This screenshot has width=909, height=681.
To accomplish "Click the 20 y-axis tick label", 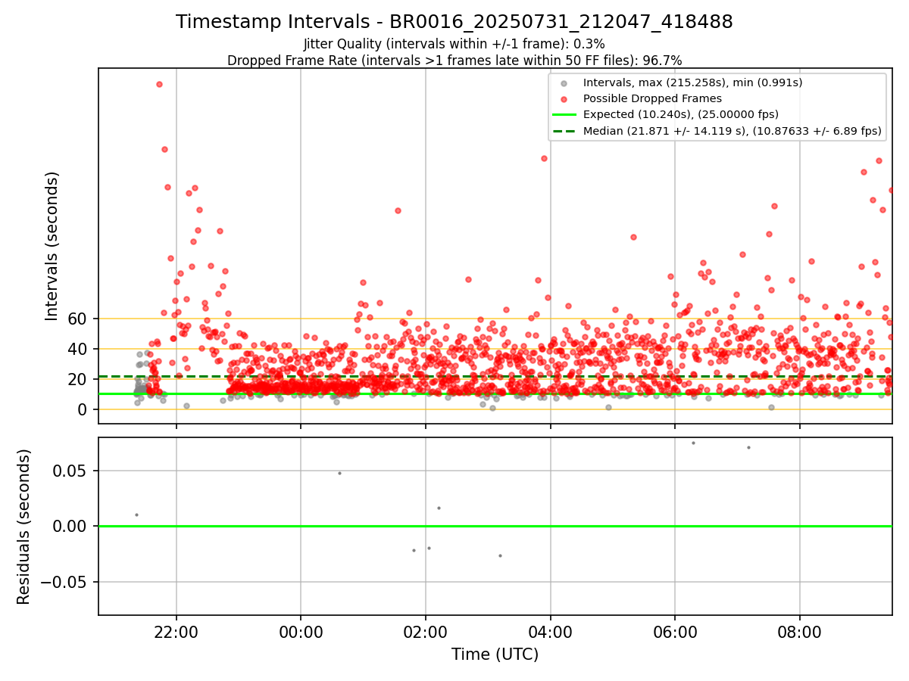I will (79, 379).
